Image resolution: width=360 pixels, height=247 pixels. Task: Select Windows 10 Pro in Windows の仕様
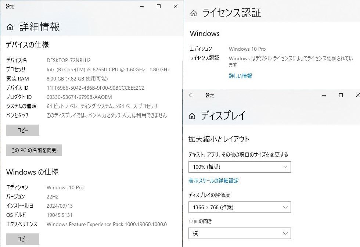pos(65,187)
